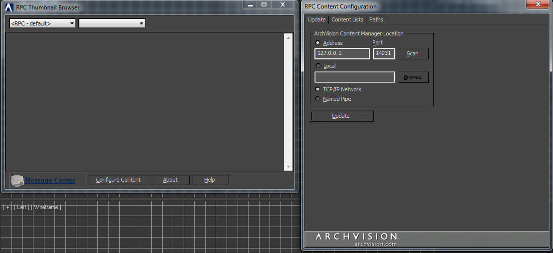Click the Configure Content button
553x253 pixels.
(118, 180)
